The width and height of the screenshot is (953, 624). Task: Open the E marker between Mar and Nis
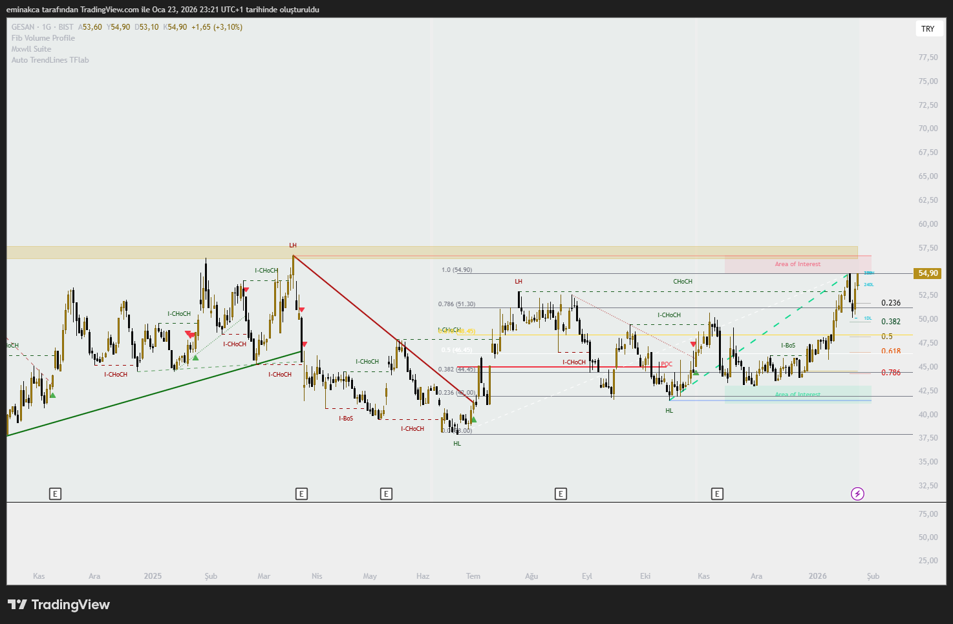(x=301, y=494)
